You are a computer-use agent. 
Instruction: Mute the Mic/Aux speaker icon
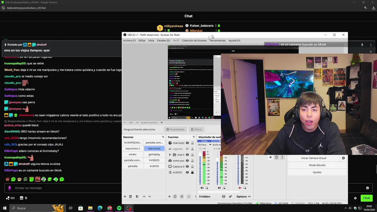click(202, 188)
